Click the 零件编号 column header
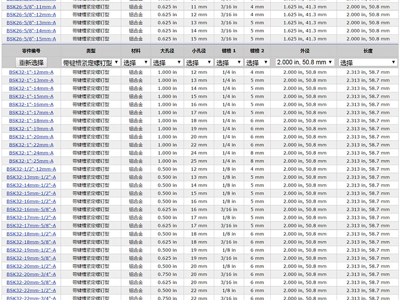Screen dimensions: 400x300 [x=31, y=51]
